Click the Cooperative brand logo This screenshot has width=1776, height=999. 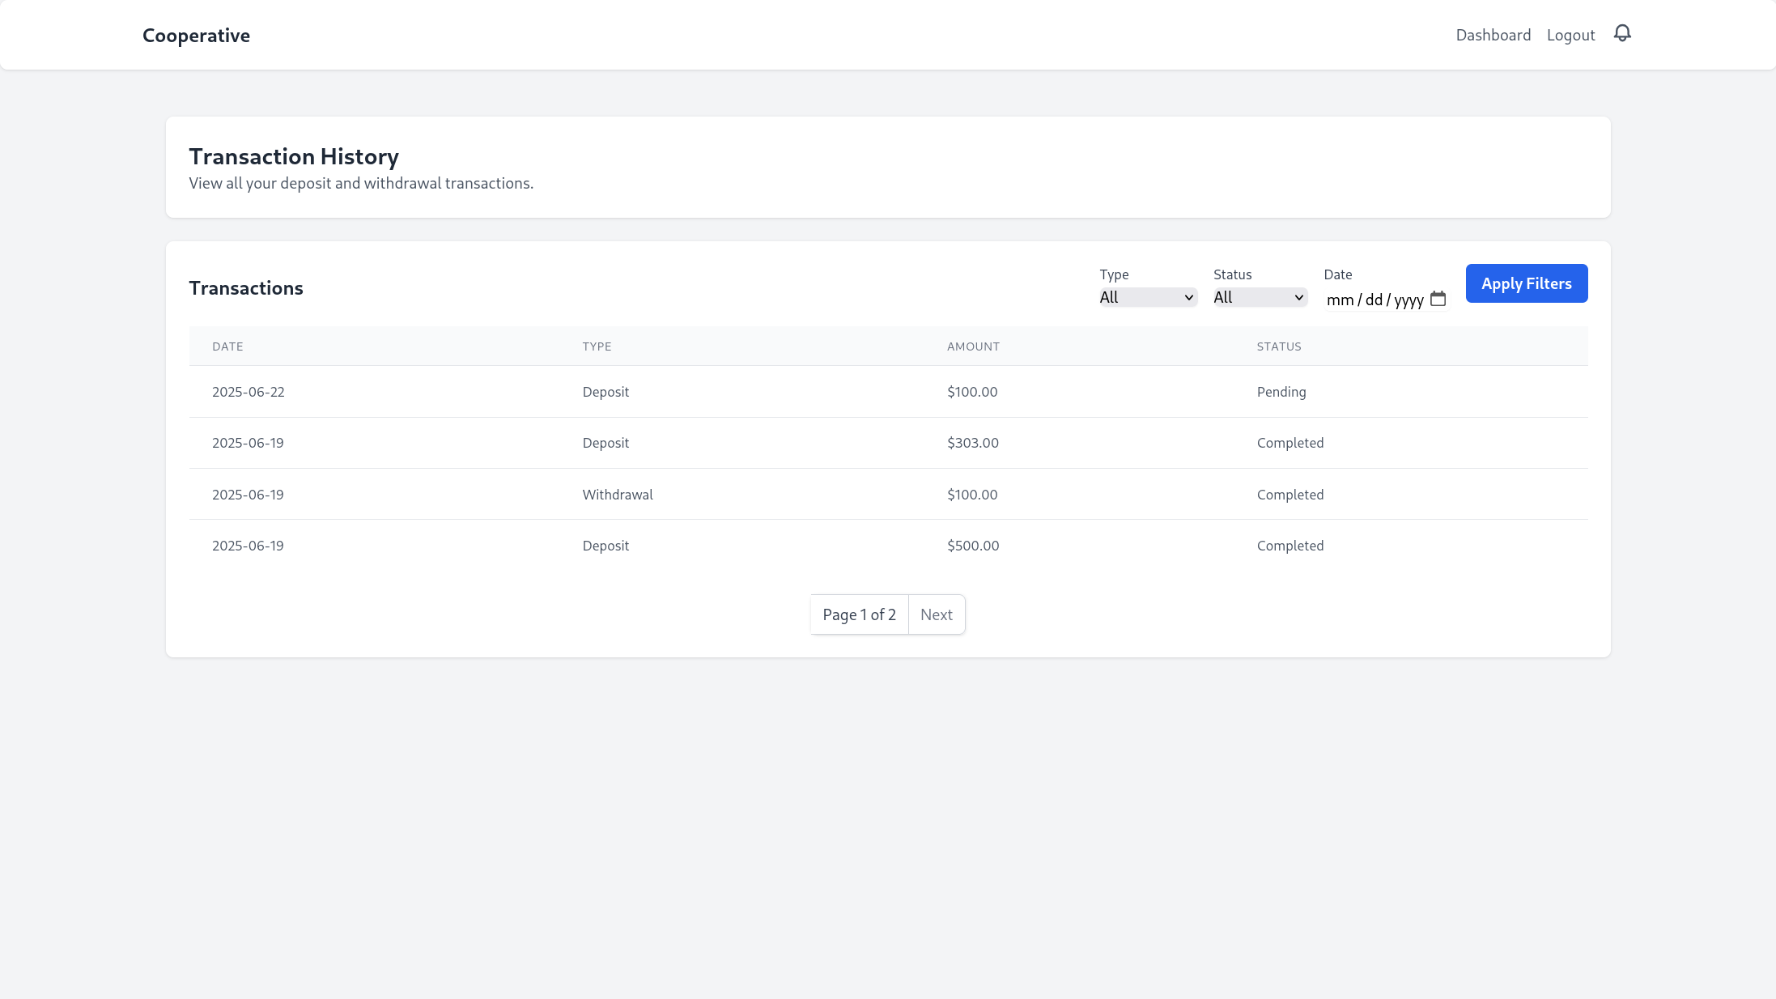(196, 36)
